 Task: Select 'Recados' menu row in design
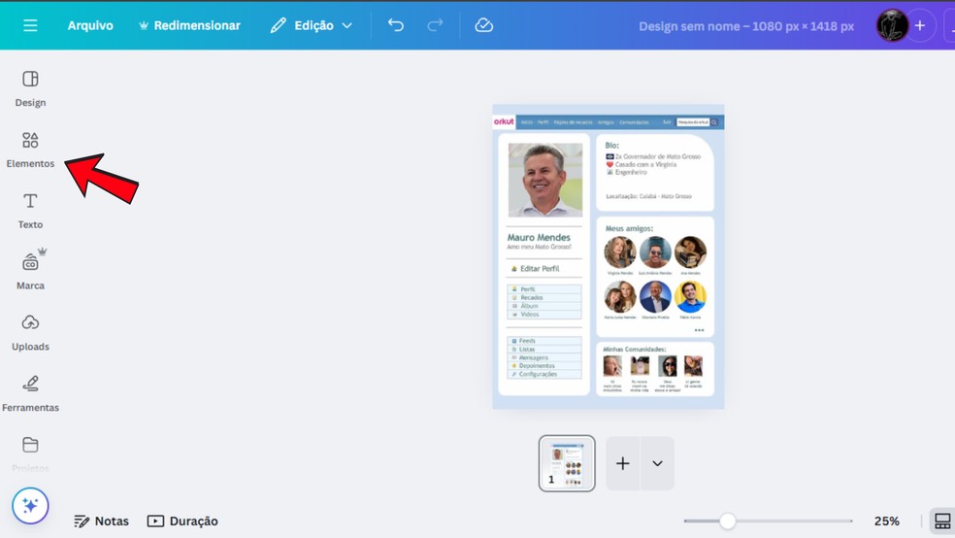pos(543,297)
